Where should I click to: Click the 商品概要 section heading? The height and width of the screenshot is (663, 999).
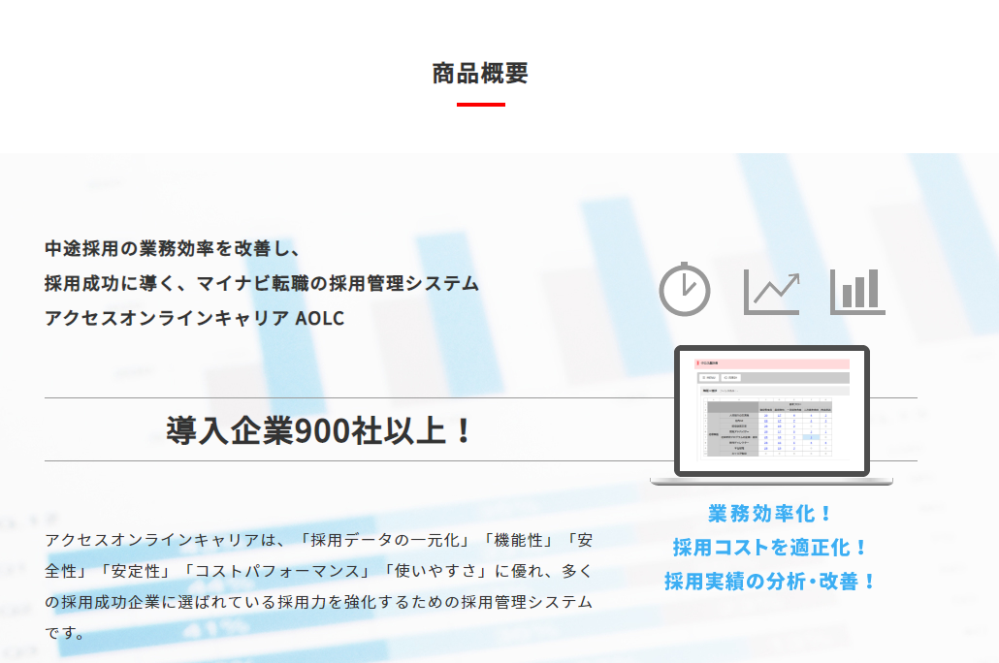point(480,74)
